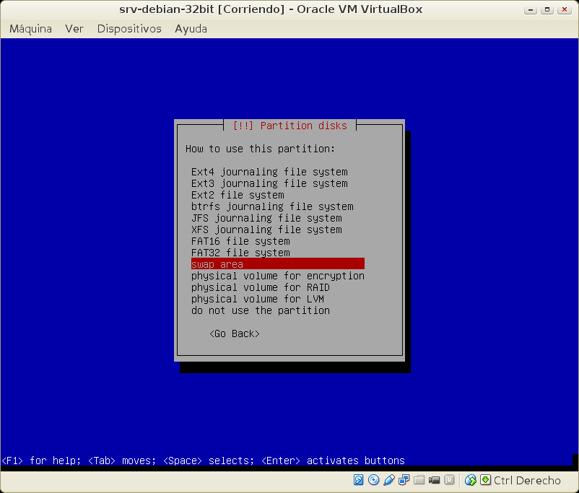
Task: Open the Máquina menu
Action: point(30,29)
